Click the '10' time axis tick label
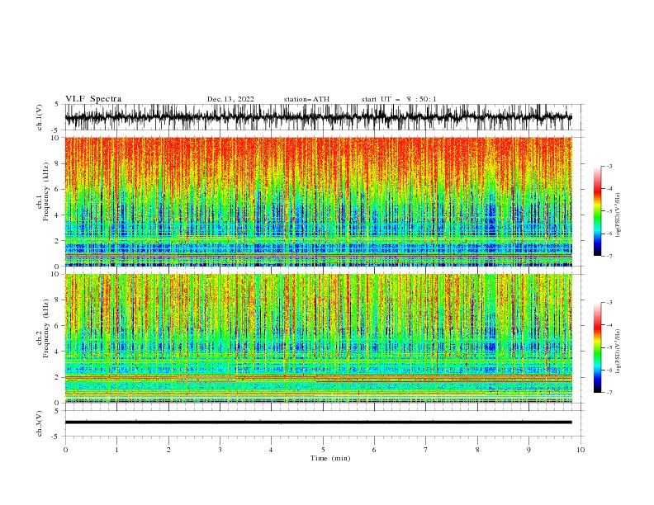This screenshot has width=654, height=505. [581, 450]
